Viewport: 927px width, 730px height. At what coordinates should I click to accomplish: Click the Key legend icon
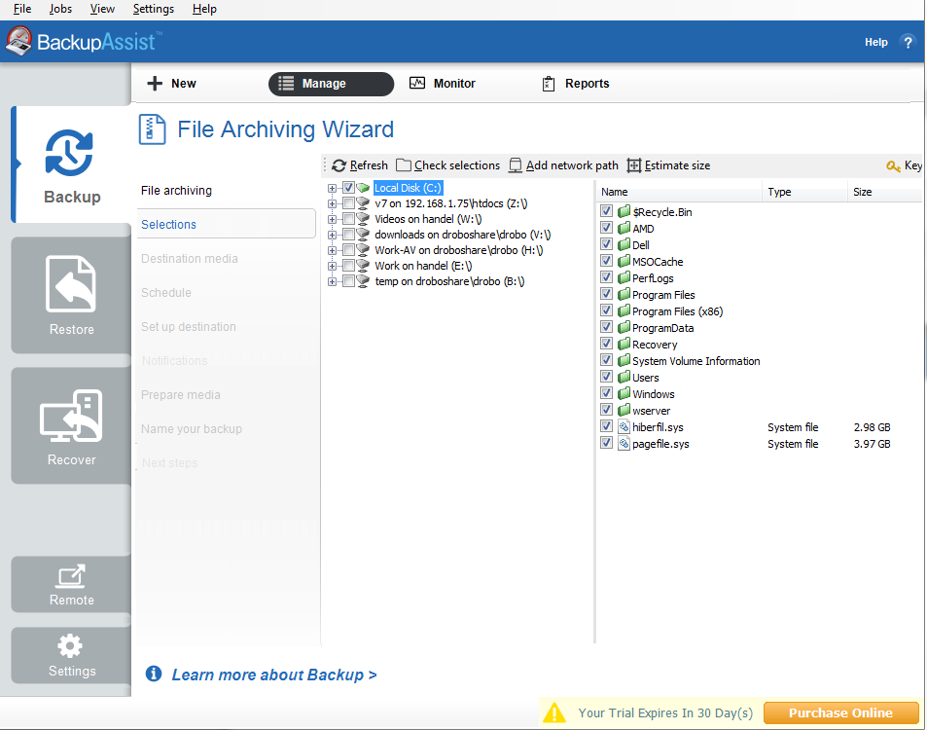click(x=893, y=166)
